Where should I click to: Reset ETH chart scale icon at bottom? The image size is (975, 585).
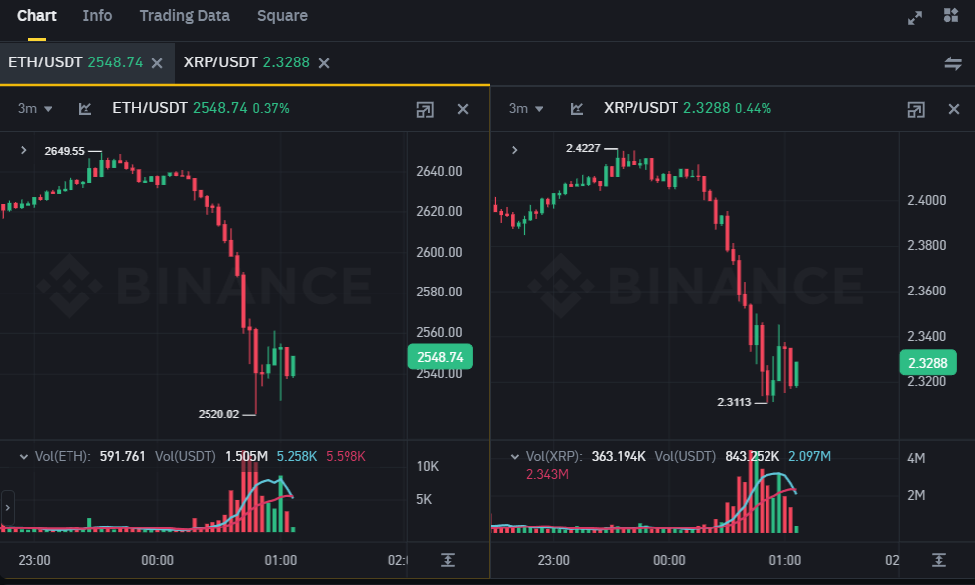pyautogui.click(x=448, y=560)
